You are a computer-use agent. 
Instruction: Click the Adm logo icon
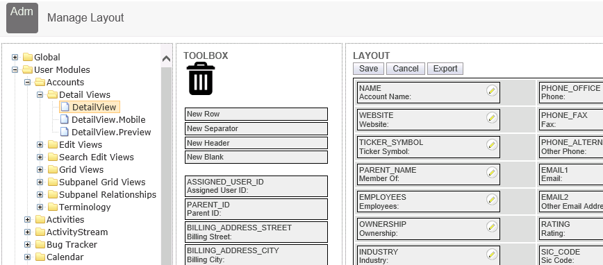pos(22,18)
